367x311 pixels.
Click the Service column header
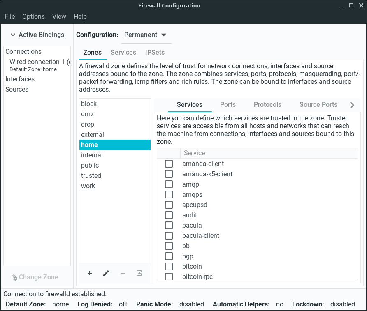194,153
